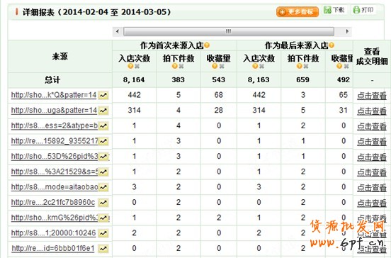Click the 详细报表 date range title
Screen dimensions: 391x258
(97, 12)
